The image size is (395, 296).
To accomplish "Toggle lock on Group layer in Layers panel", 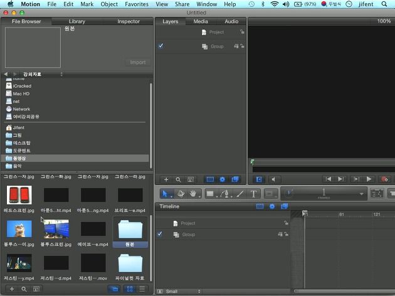I will point(242,46).
